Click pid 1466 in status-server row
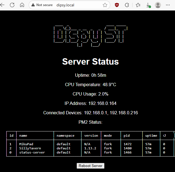175x172 pixels. [x=128, y=152]
